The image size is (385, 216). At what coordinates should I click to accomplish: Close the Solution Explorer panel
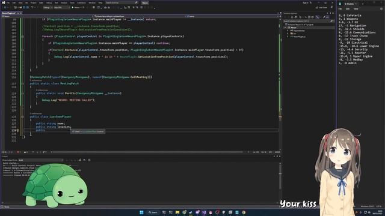(333, 13)
